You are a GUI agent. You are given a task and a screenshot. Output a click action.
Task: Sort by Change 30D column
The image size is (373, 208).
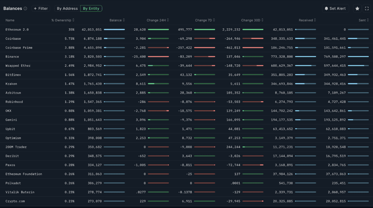click(x=252, y=20)
